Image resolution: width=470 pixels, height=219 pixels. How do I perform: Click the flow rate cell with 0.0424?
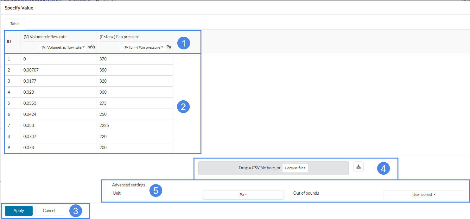[59, 114]
